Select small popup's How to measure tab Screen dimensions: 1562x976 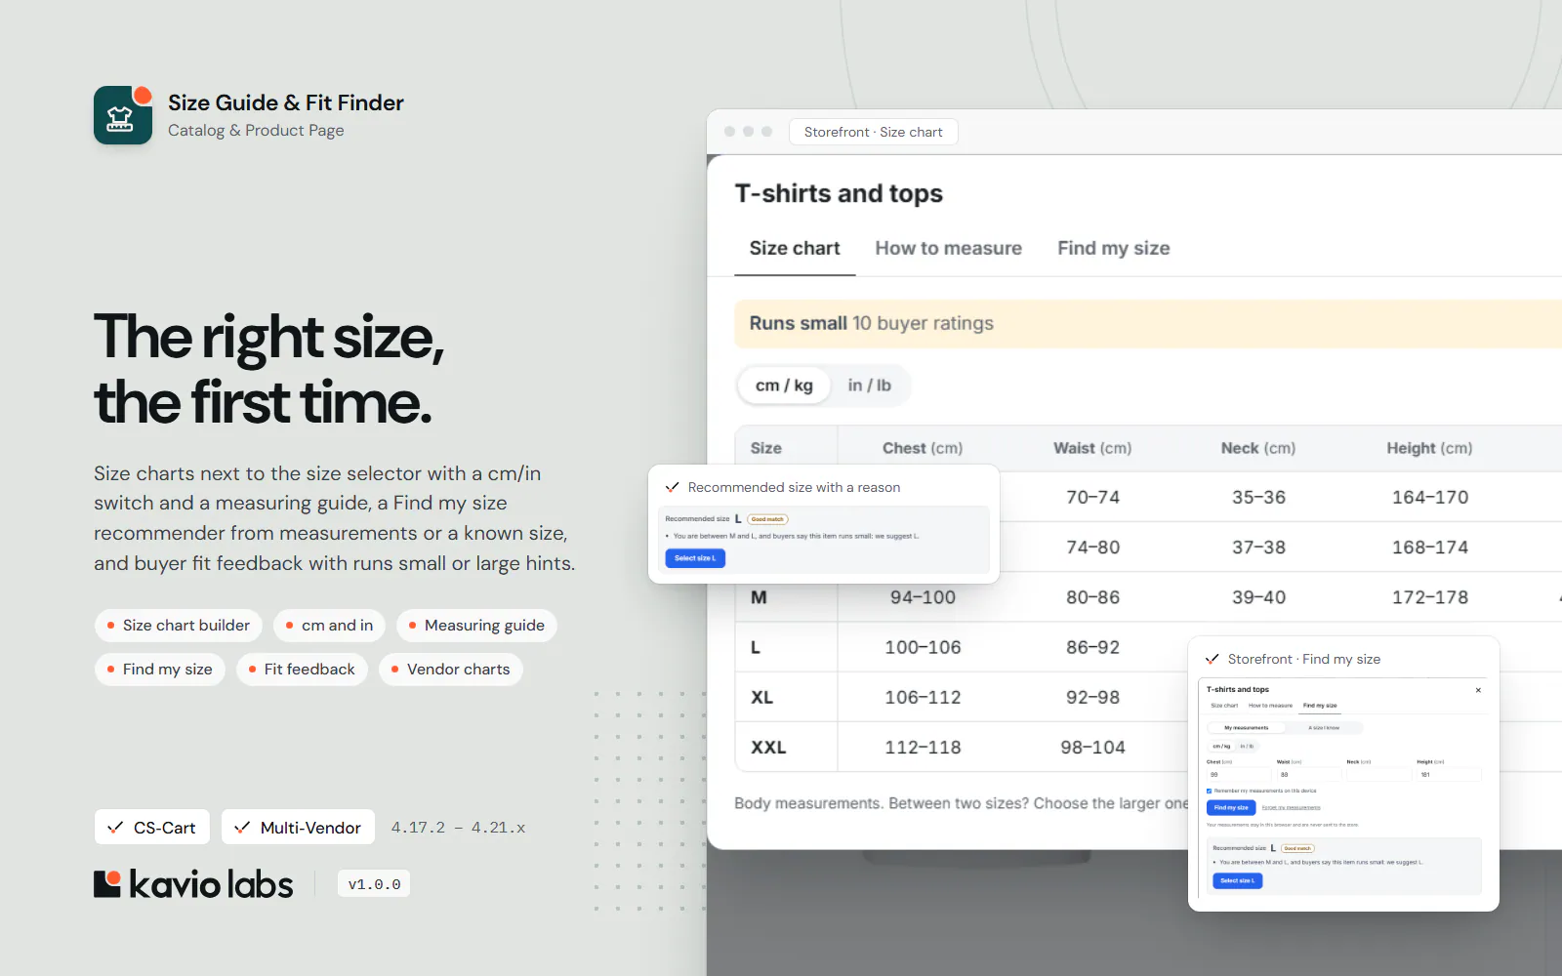(x=1270, y=706)
